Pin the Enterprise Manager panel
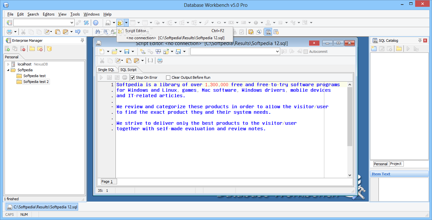Image resolution: width=432 pixels, height=220 pixels. (x=82, y=41)
